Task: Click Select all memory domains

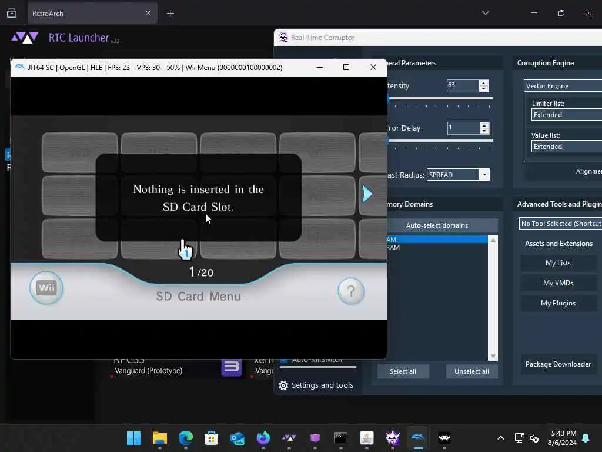Action: (x=403, y=371)
